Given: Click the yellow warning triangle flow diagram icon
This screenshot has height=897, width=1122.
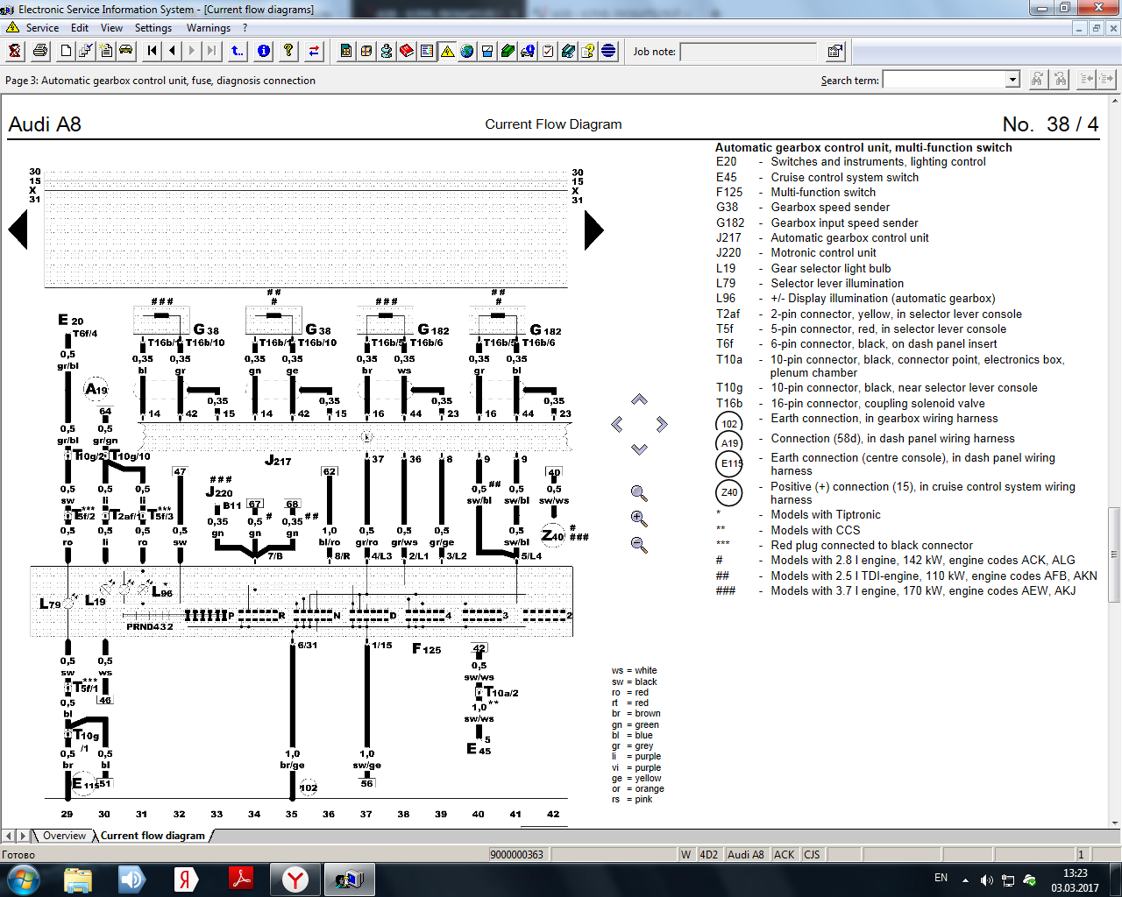Looking at the screenshot, I should 447,51.
